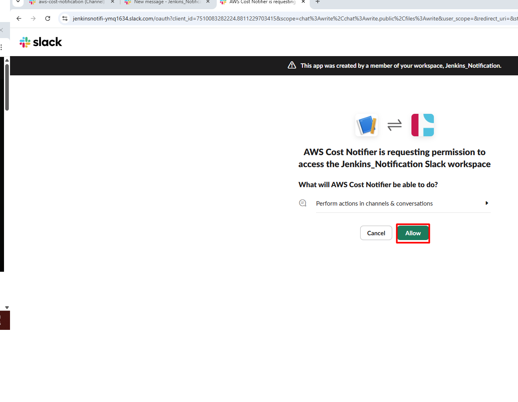Click the warning triangle icon in the banner
This screenshot has height=402, width=518.
point(292,65)
